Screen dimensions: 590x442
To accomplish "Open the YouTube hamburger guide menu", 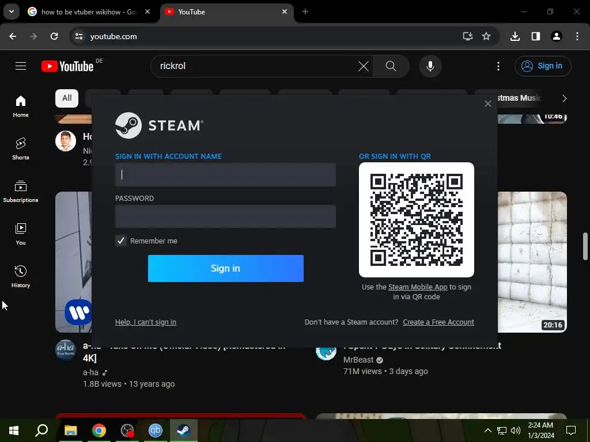I will [x=21, y=66].
